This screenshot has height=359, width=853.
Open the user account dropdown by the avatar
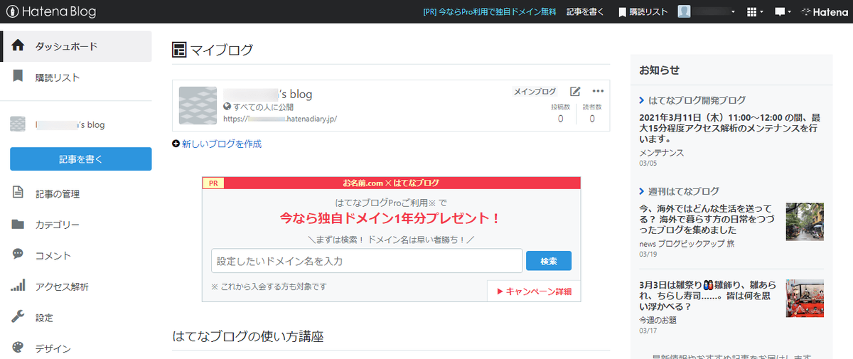(x=708, y=12)
